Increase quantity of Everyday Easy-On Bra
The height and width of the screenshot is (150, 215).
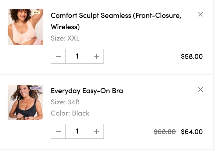(x=96, y=131)
